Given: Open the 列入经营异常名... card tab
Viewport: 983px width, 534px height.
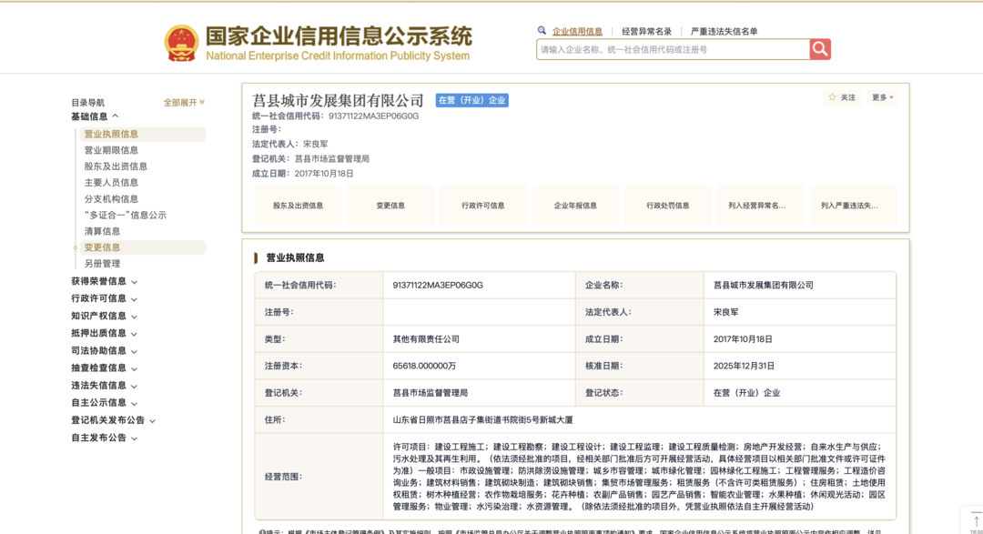Looking at the screenshot, I should pos(760,206).
